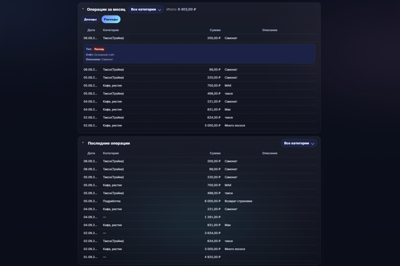Expand the 221,00 ₽ row in monthly operations

point(199,102)
